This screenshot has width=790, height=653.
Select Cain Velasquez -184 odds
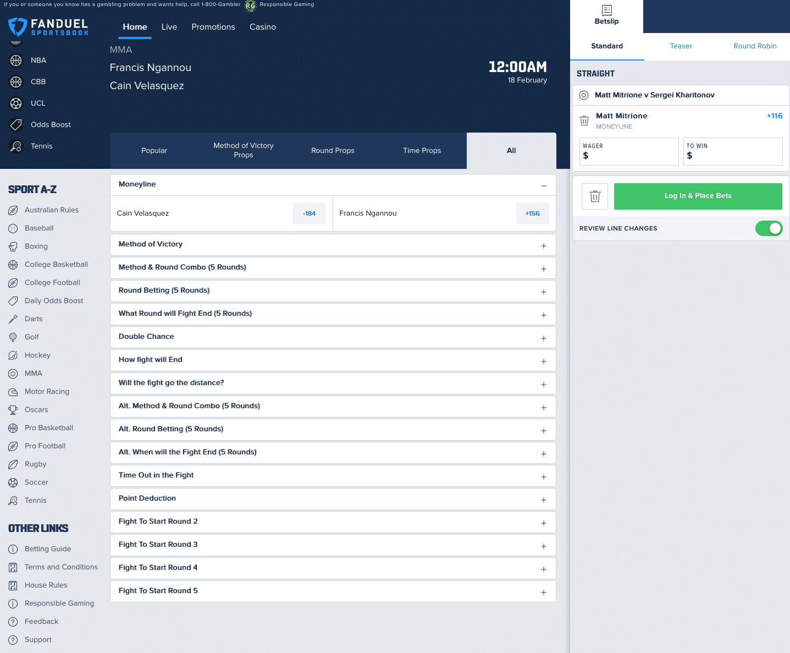click(310, 213)
